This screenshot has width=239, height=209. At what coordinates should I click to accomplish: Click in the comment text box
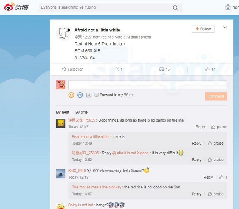point(148,84)
